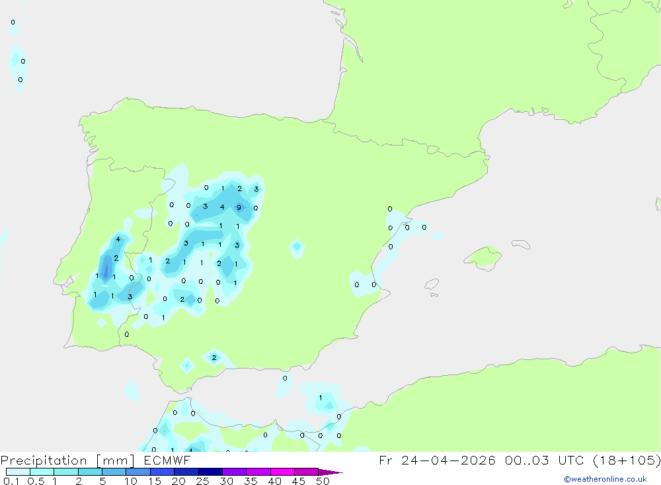The width and height of the screenshot is (661, 485).
Task: Click the legend tick label "20"
Action: [x=178, y=481]
